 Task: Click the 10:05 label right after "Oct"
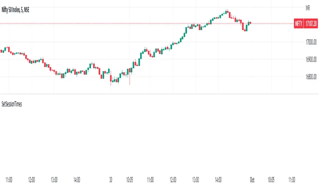click(271, 179)
